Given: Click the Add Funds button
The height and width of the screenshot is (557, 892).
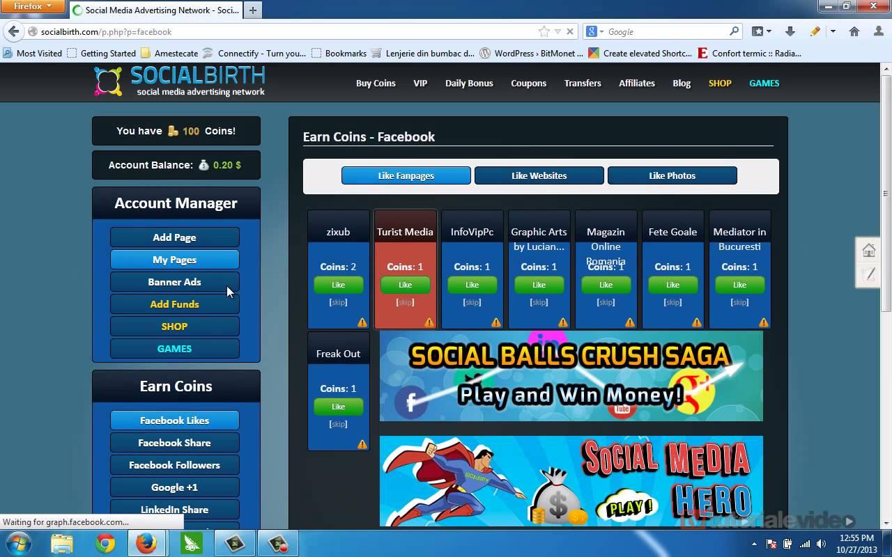Looking at the screenshot, I should pyautogui.click(x=174, y=304).
